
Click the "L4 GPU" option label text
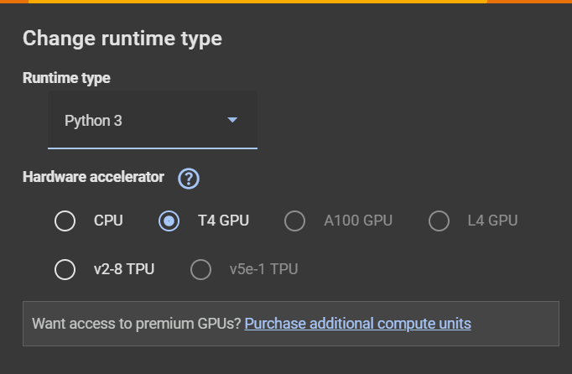pyautogui.click(x=491, y=221)
